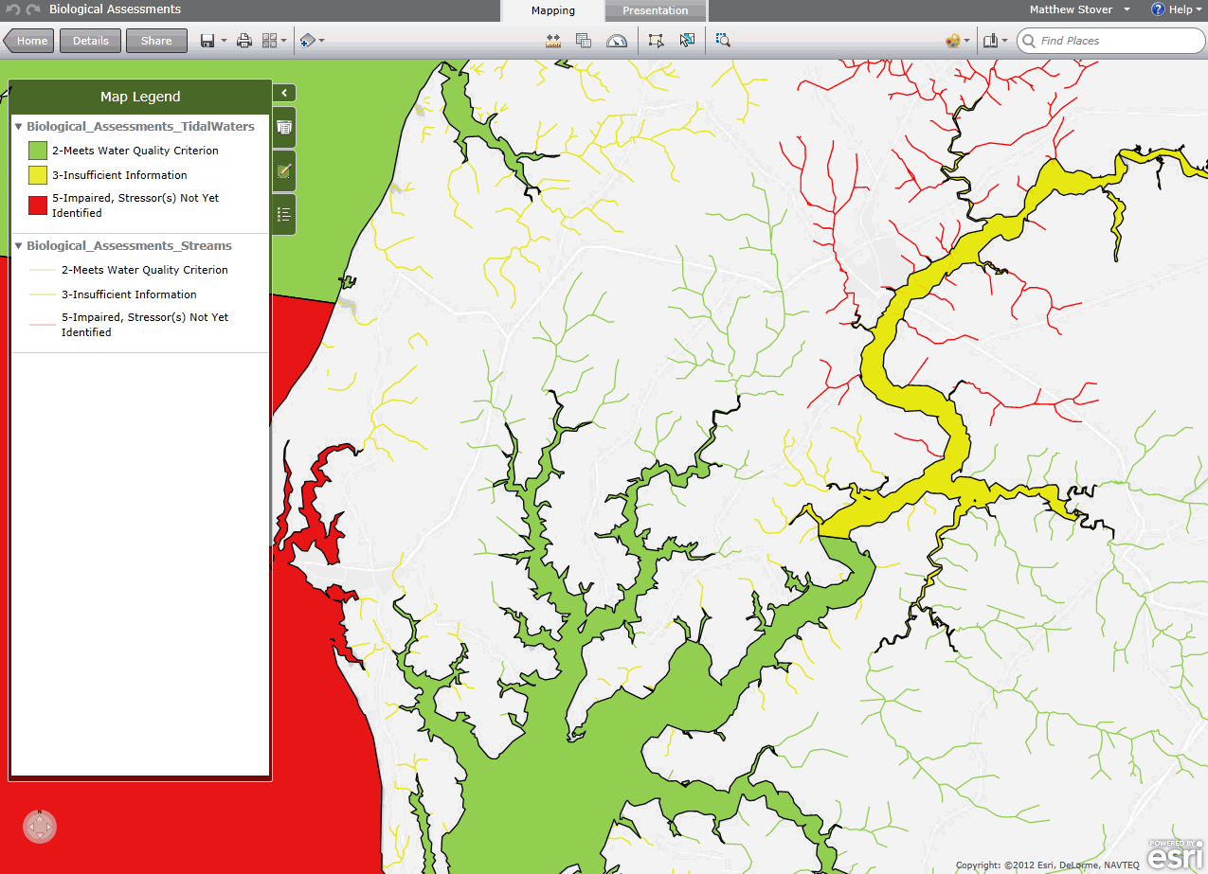This screenshot has width=1208, height=874.
Task: Click the map navigation compass control
Action: 40,827
